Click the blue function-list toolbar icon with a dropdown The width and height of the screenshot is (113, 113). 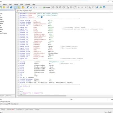(31, 7)
